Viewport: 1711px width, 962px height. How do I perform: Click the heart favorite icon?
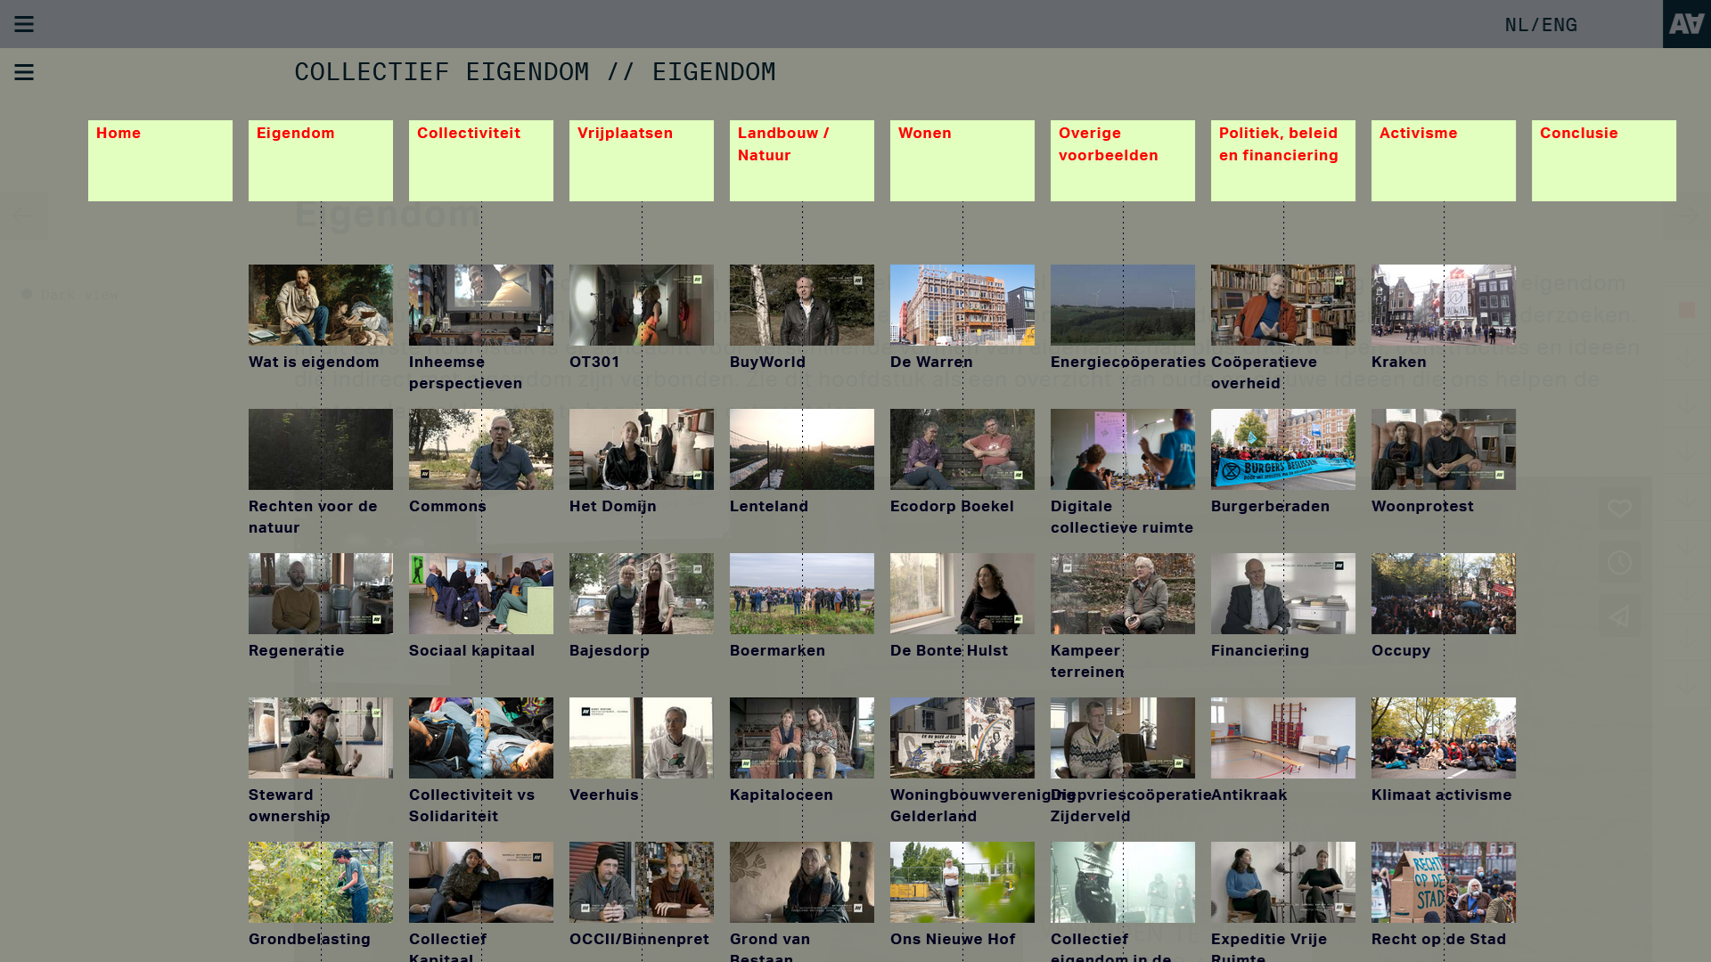[1620, 509]
